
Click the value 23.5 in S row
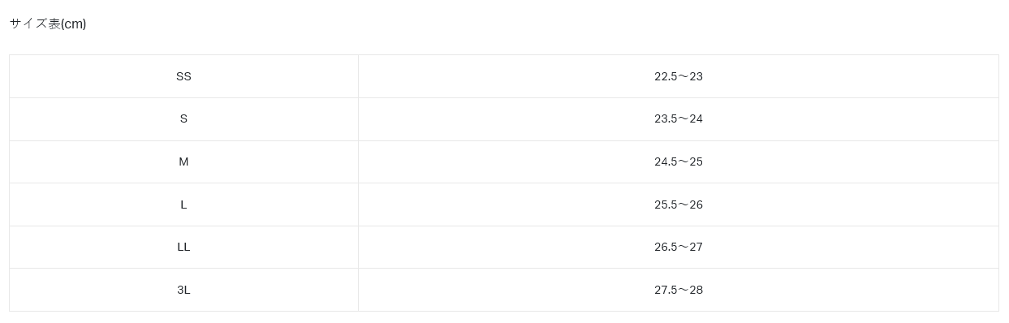tap(666, 119)
